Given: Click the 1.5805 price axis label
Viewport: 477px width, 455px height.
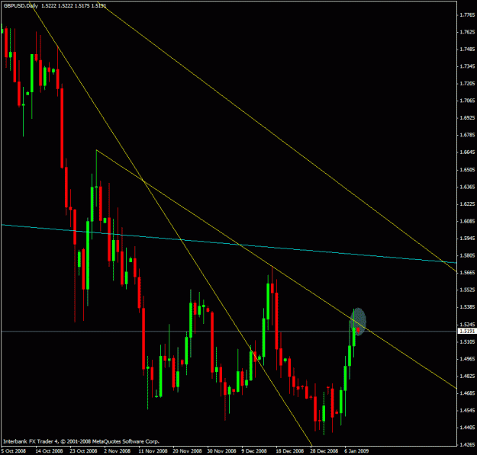Looking at the screenshot, I should click(467, 255).
